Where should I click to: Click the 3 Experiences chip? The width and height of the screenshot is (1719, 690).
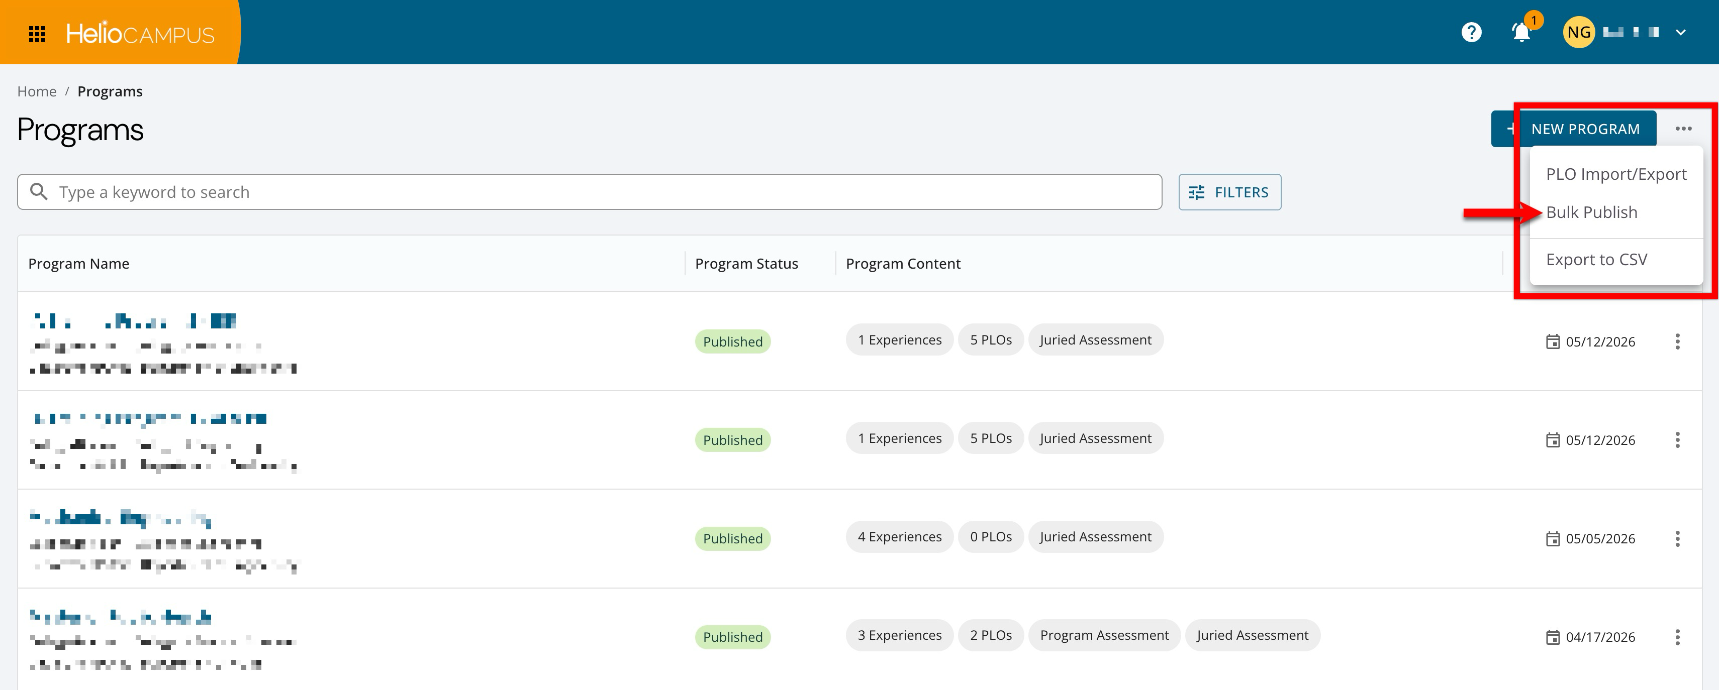point(900,635)
